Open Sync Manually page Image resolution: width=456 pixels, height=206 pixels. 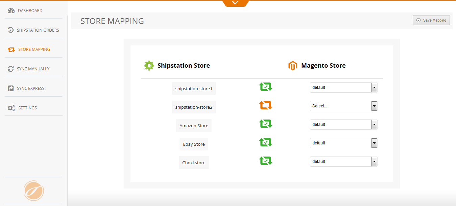33,69
